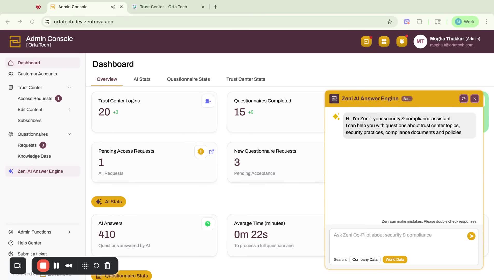Click the Admin Console logo icon
Viewport: 494px width, 280px height.
15,41
